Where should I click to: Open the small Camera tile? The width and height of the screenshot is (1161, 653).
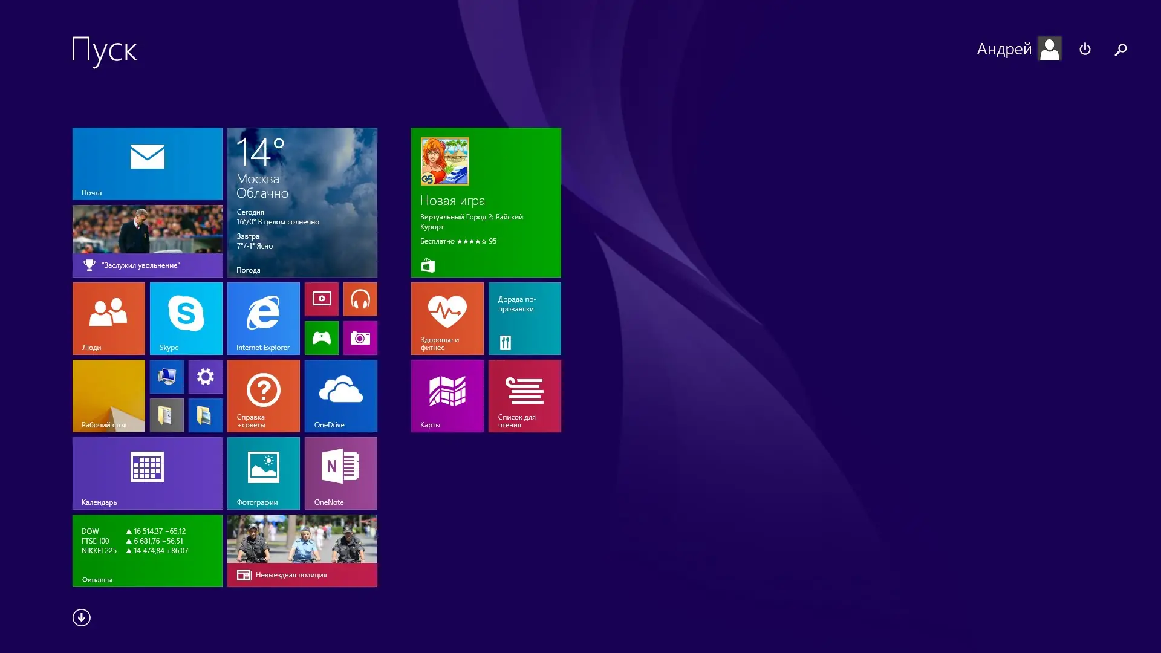[x=360, y=337]
